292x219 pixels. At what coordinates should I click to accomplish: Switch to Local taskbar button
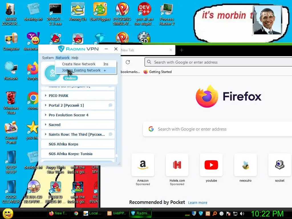coord(93,213)
